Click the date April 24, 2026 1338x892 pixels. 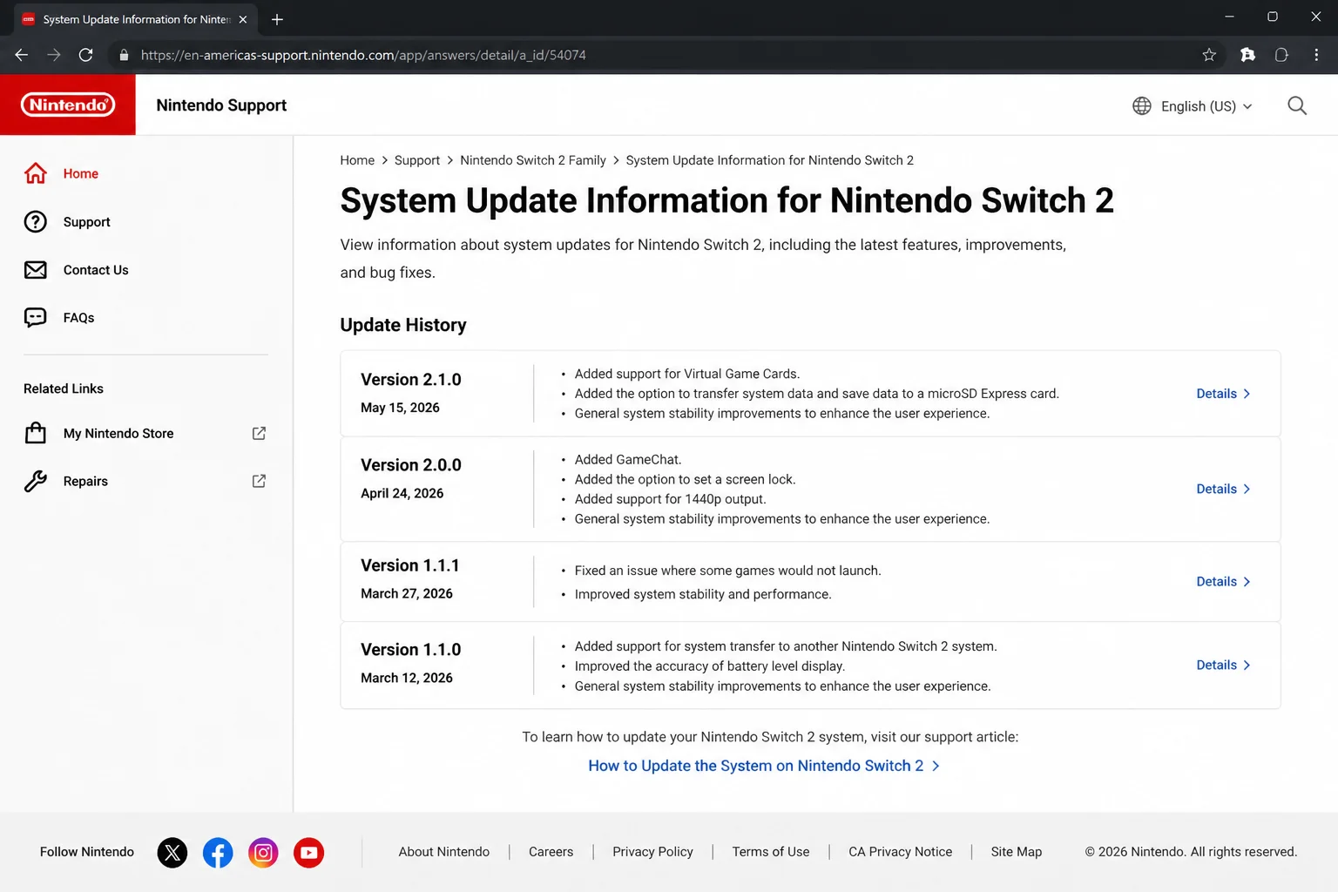(x=402, y=493)
